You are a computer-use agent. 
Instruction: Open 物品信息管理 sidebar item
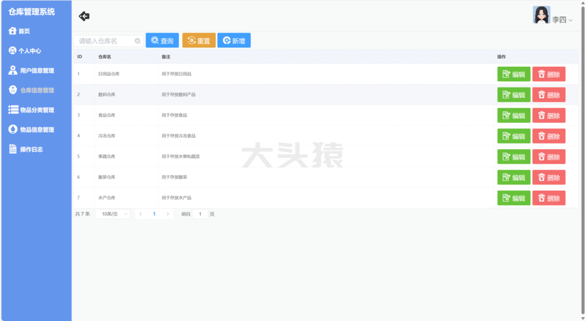pos(31,130)
